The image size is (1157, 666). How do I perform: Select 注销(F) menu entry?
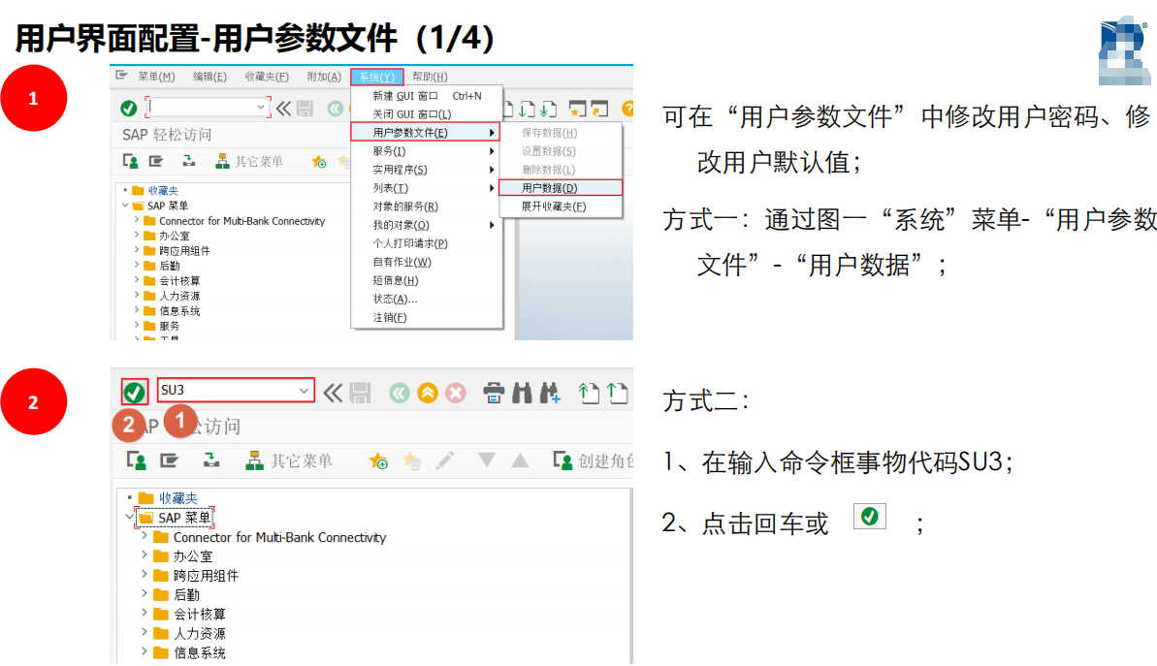(427, 317)
